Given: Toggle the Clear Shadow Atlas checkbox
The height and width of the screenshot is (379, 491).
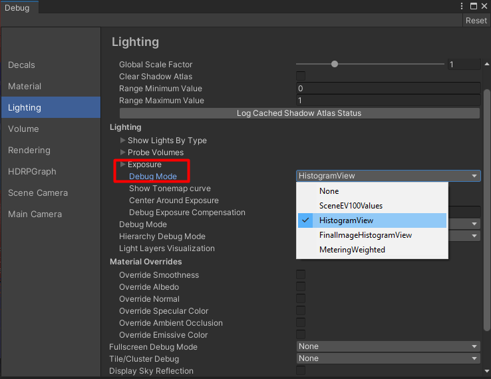Looking at the screenshot, I should coord(301,76).
